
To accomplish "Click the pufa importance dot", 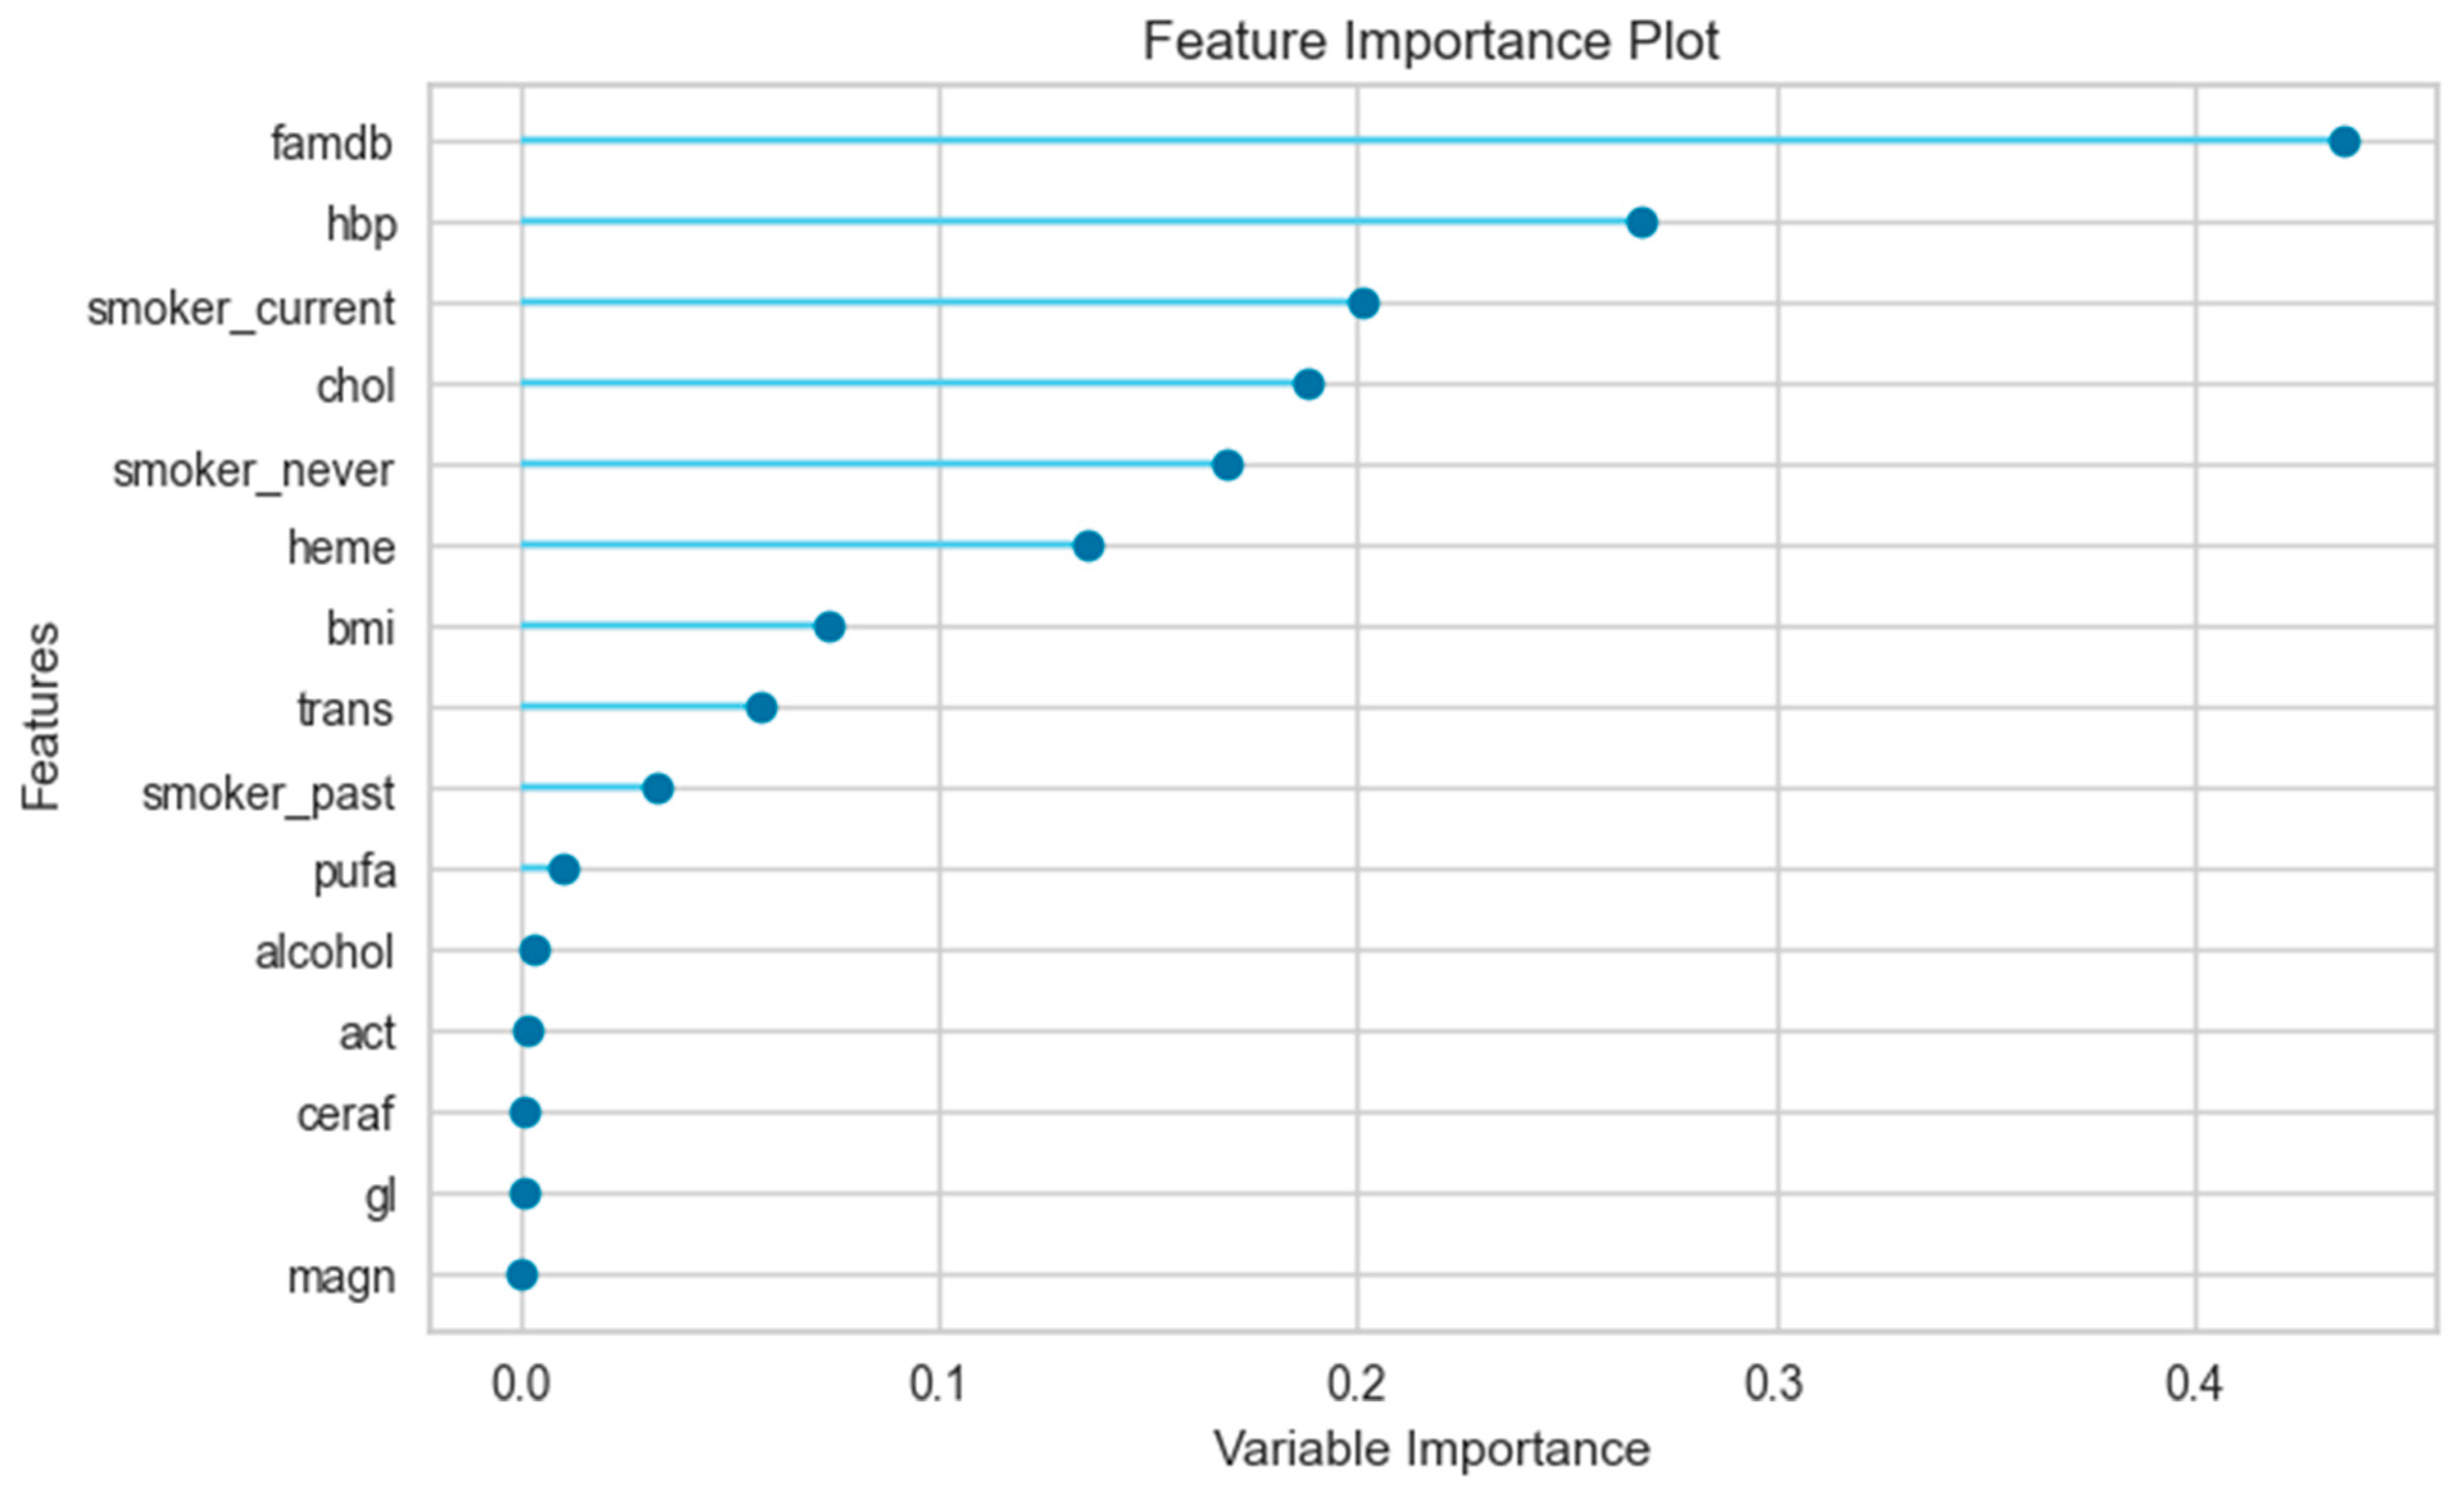I will [x=564, y=869].
